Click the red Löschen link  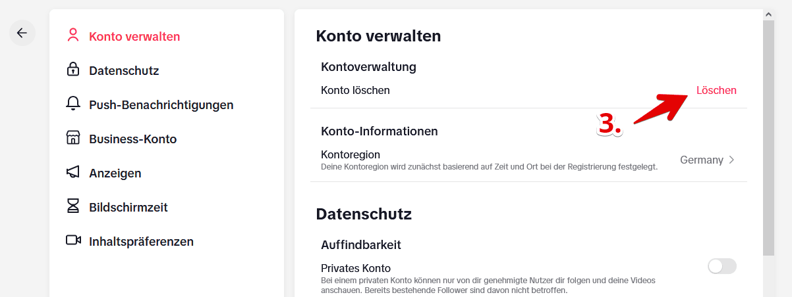pos(716,90)
